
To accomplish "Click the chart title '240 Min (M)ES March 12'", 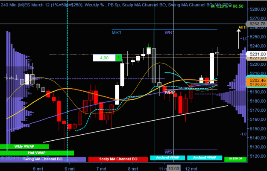I will pos(25,5).
